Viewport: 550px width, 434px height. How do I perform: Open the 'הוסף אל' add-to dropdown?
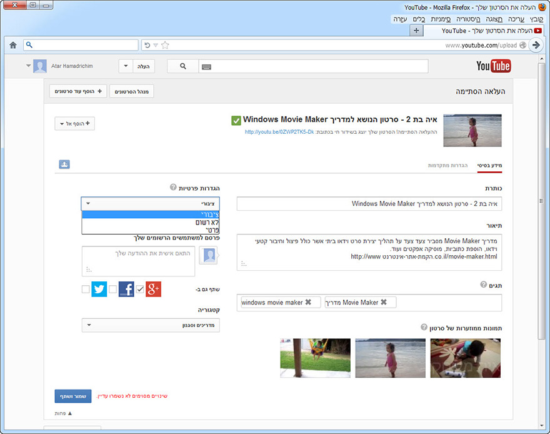tap(75, 123)
